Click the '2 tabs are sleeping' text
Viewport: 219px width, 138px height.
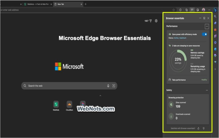186,46
